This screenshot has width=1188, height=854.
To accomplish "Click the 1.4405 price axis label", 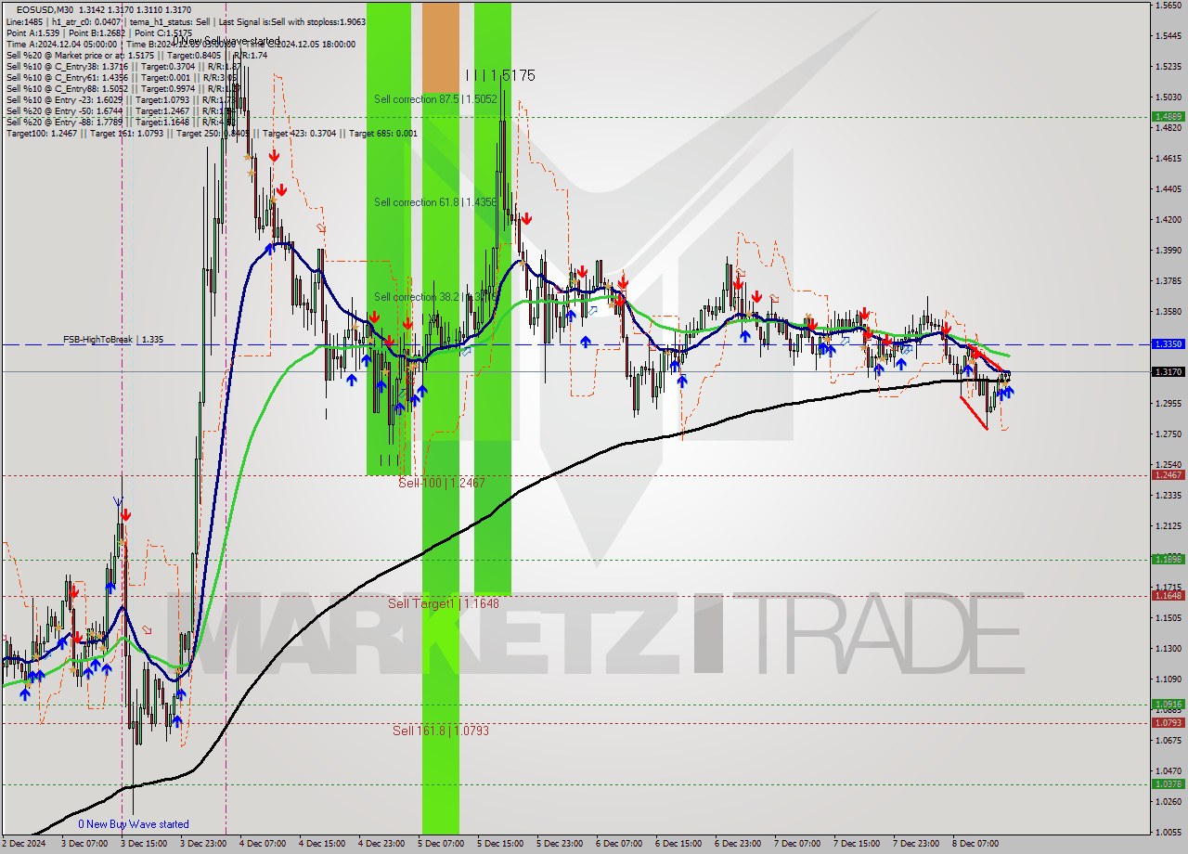I will tap(1168, 188).
